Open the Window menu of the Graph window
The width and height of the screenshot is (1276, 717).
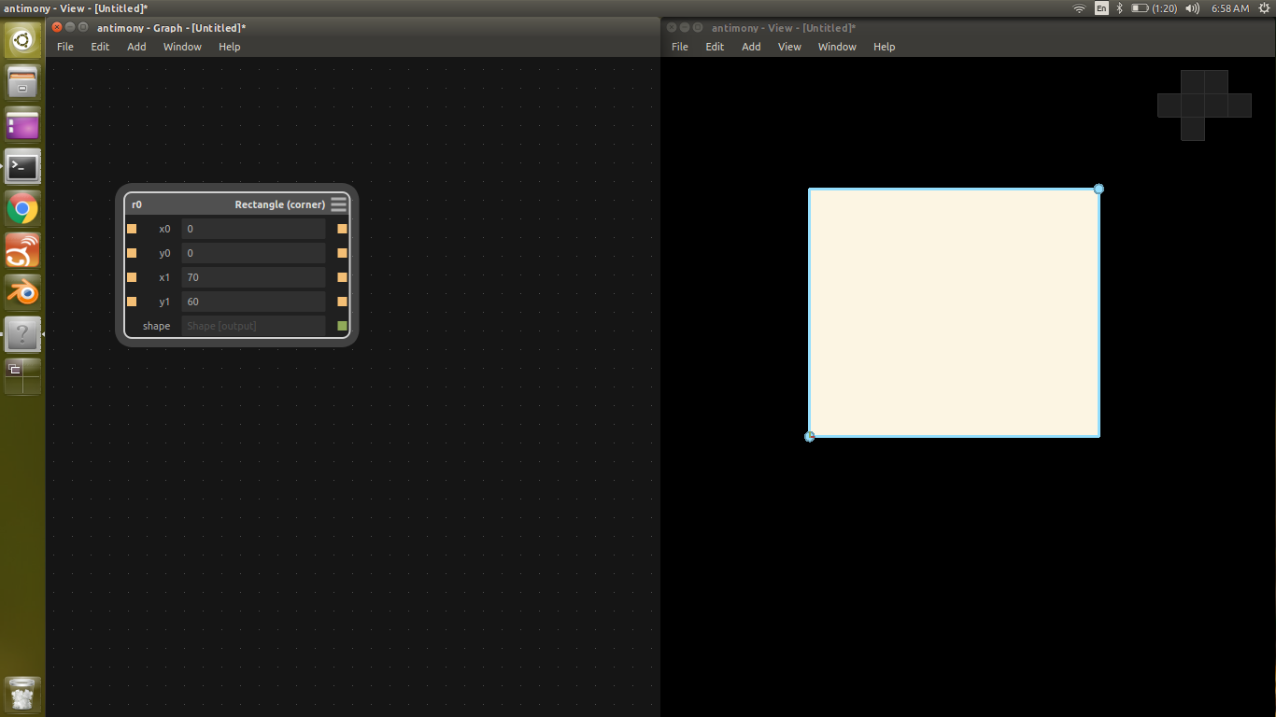point(181,47)
